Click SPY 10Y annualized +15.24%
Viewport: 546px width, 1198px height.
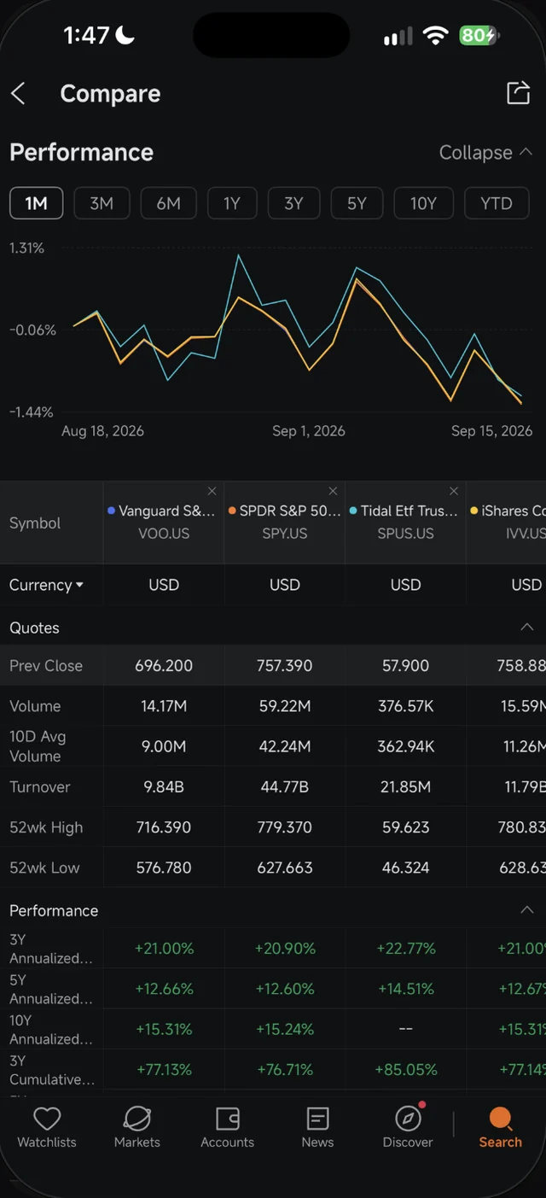click(x=285, y=1029)
